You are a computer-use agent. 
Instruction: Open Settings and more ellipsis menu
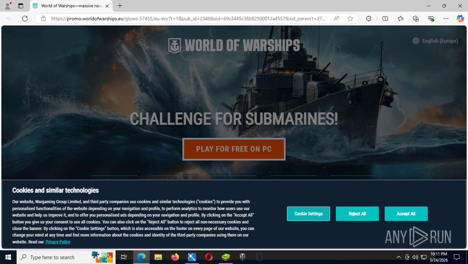446,19
